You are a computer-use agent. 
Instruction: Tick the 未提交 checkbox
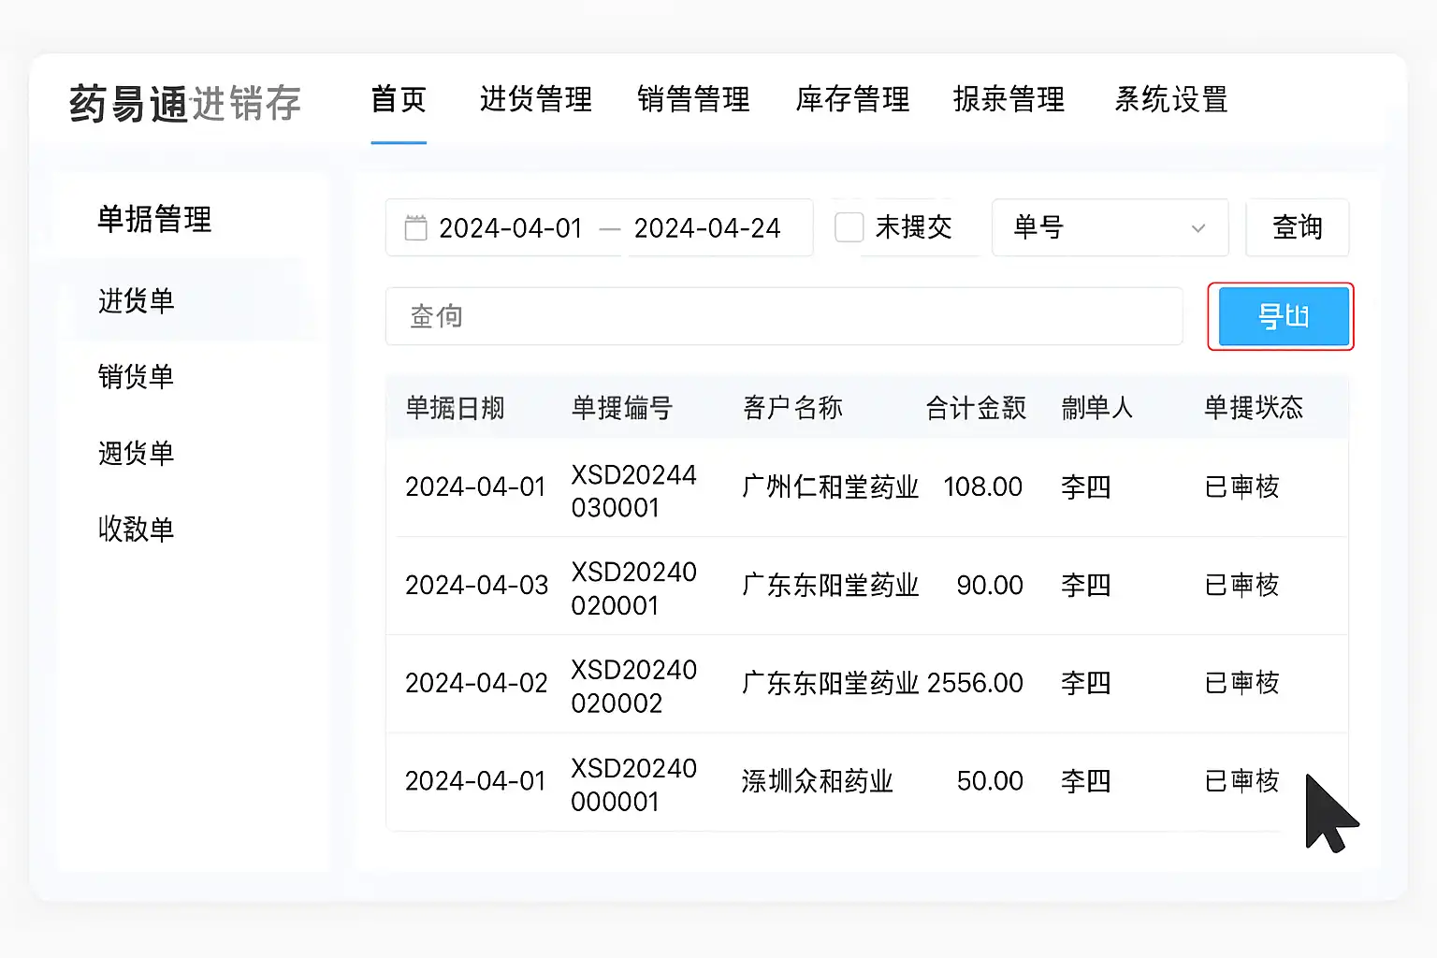pos(849,227)
